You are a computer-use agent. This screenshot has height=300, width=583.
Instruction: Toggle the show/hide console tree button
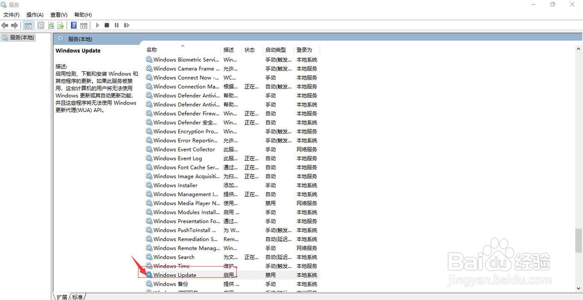pos(28,25)
